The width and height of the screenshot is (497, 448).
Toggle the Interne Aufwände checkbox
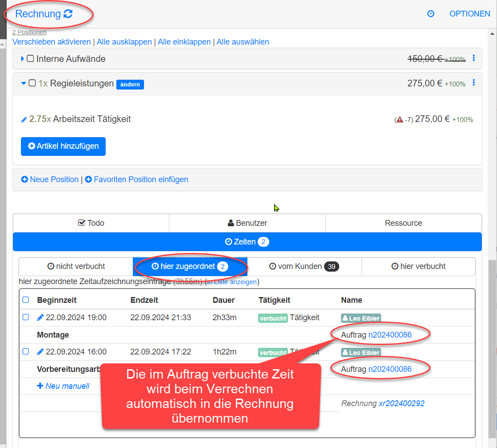(30, 59)
